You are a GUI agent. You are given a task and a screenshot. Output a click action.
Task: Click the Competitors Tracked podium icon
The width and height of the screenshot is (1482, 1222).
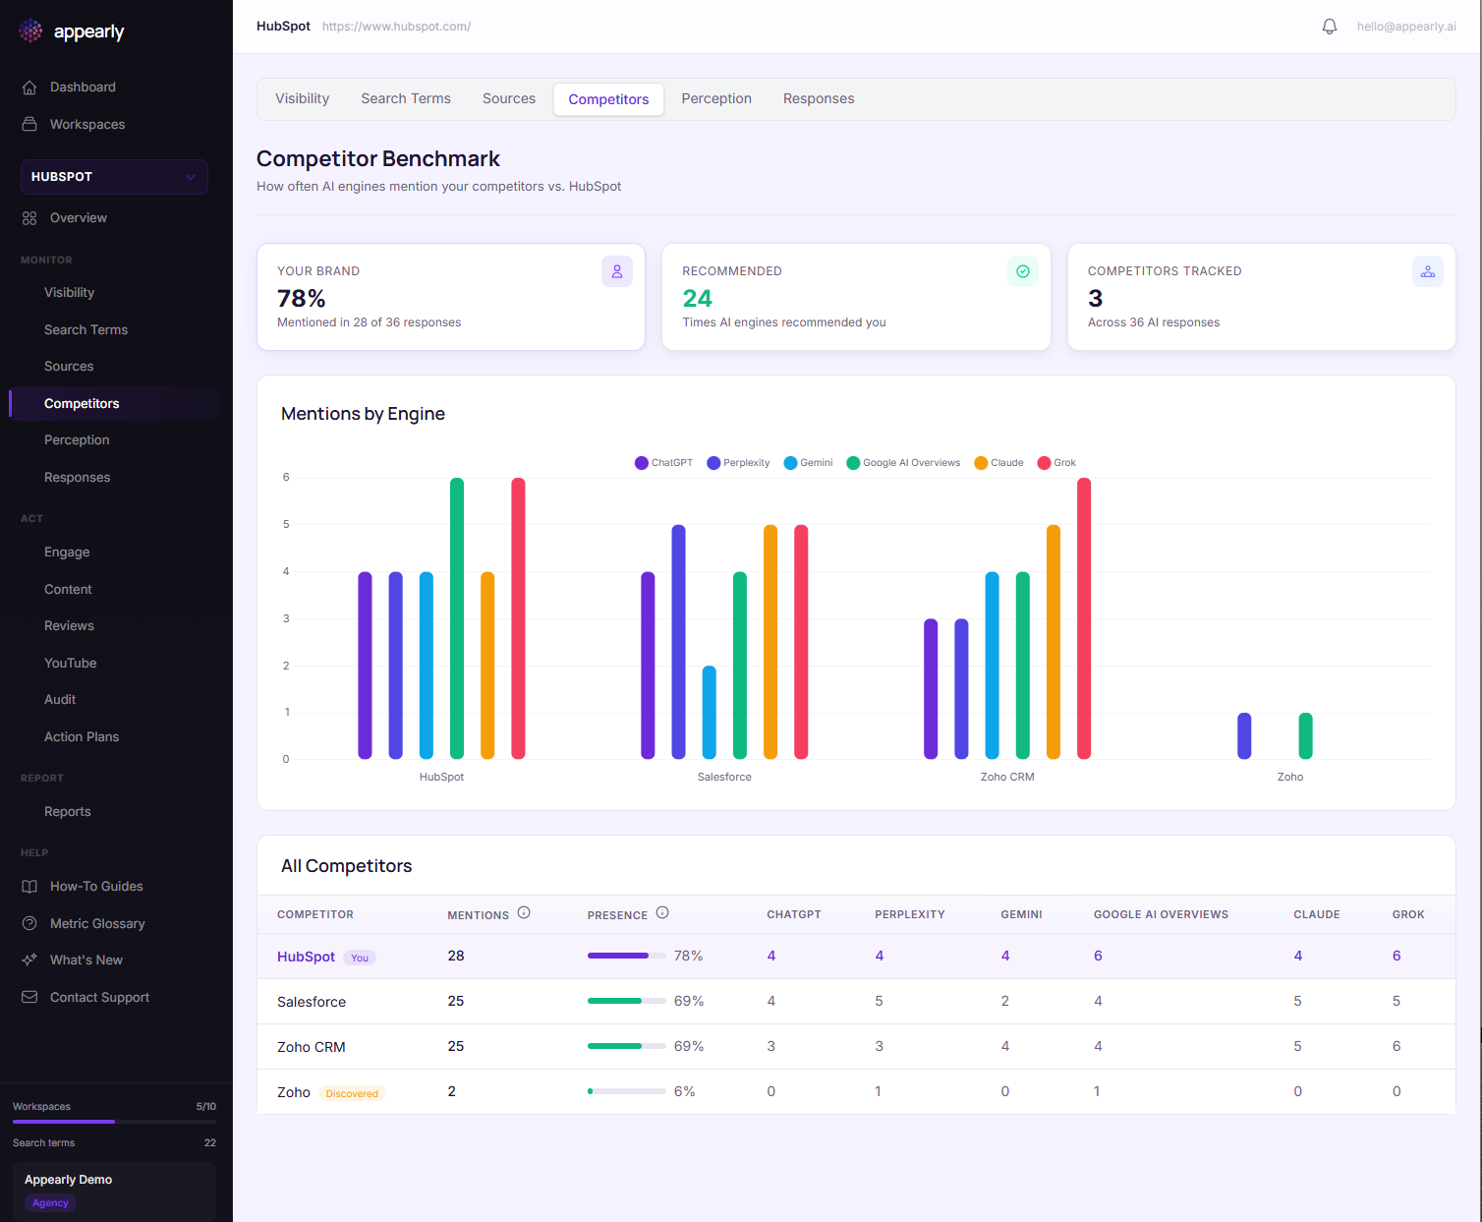pos(1428,271)
